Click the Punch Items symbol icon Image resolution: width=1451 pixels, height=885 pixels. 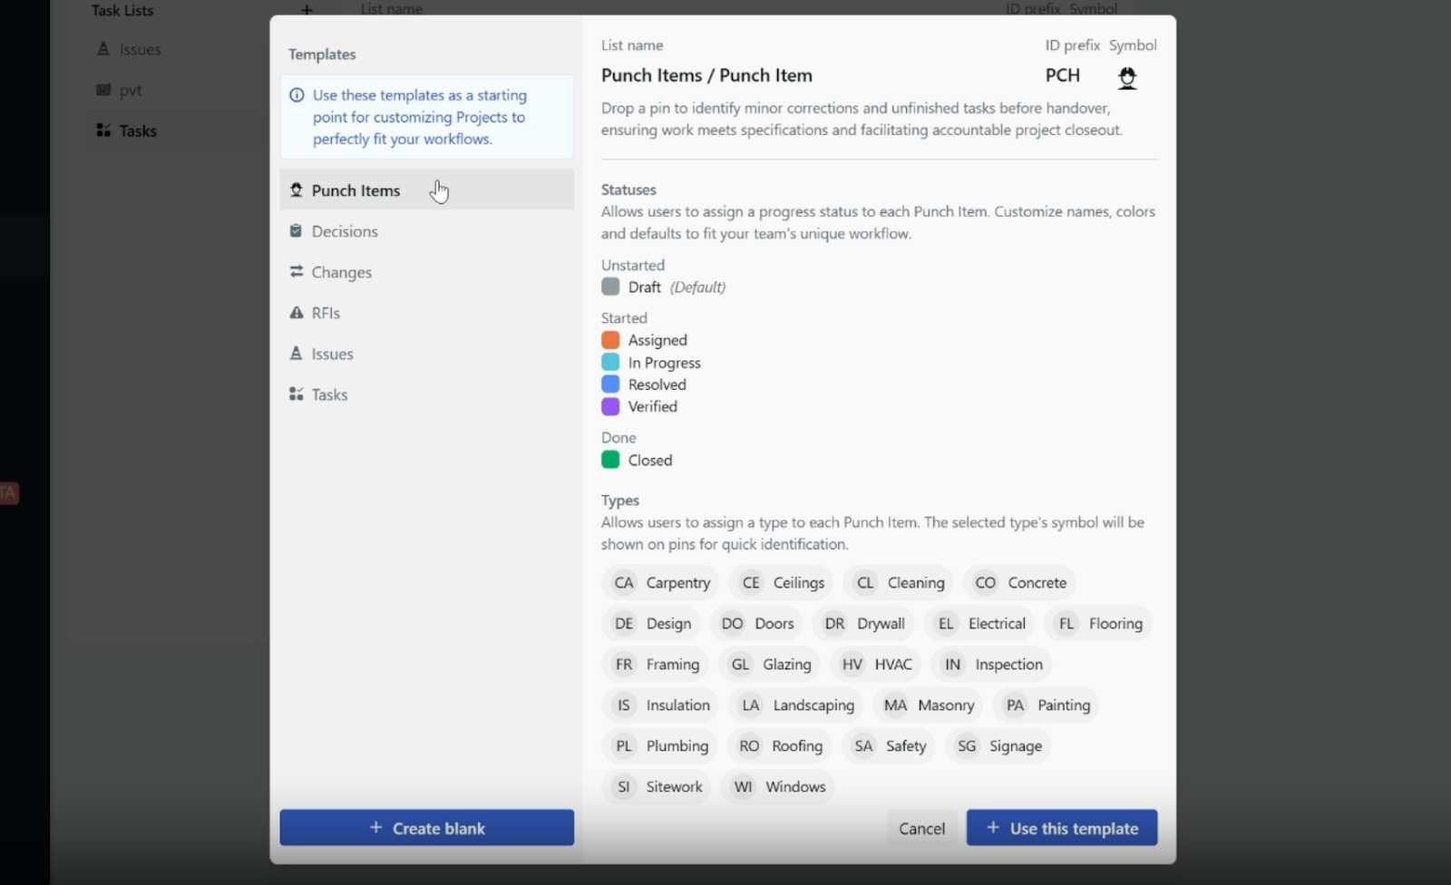1127,77
